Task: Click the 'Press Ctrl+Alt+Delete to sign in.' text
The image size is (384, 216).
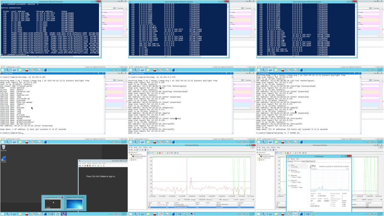Action: [x=101, y=176]
